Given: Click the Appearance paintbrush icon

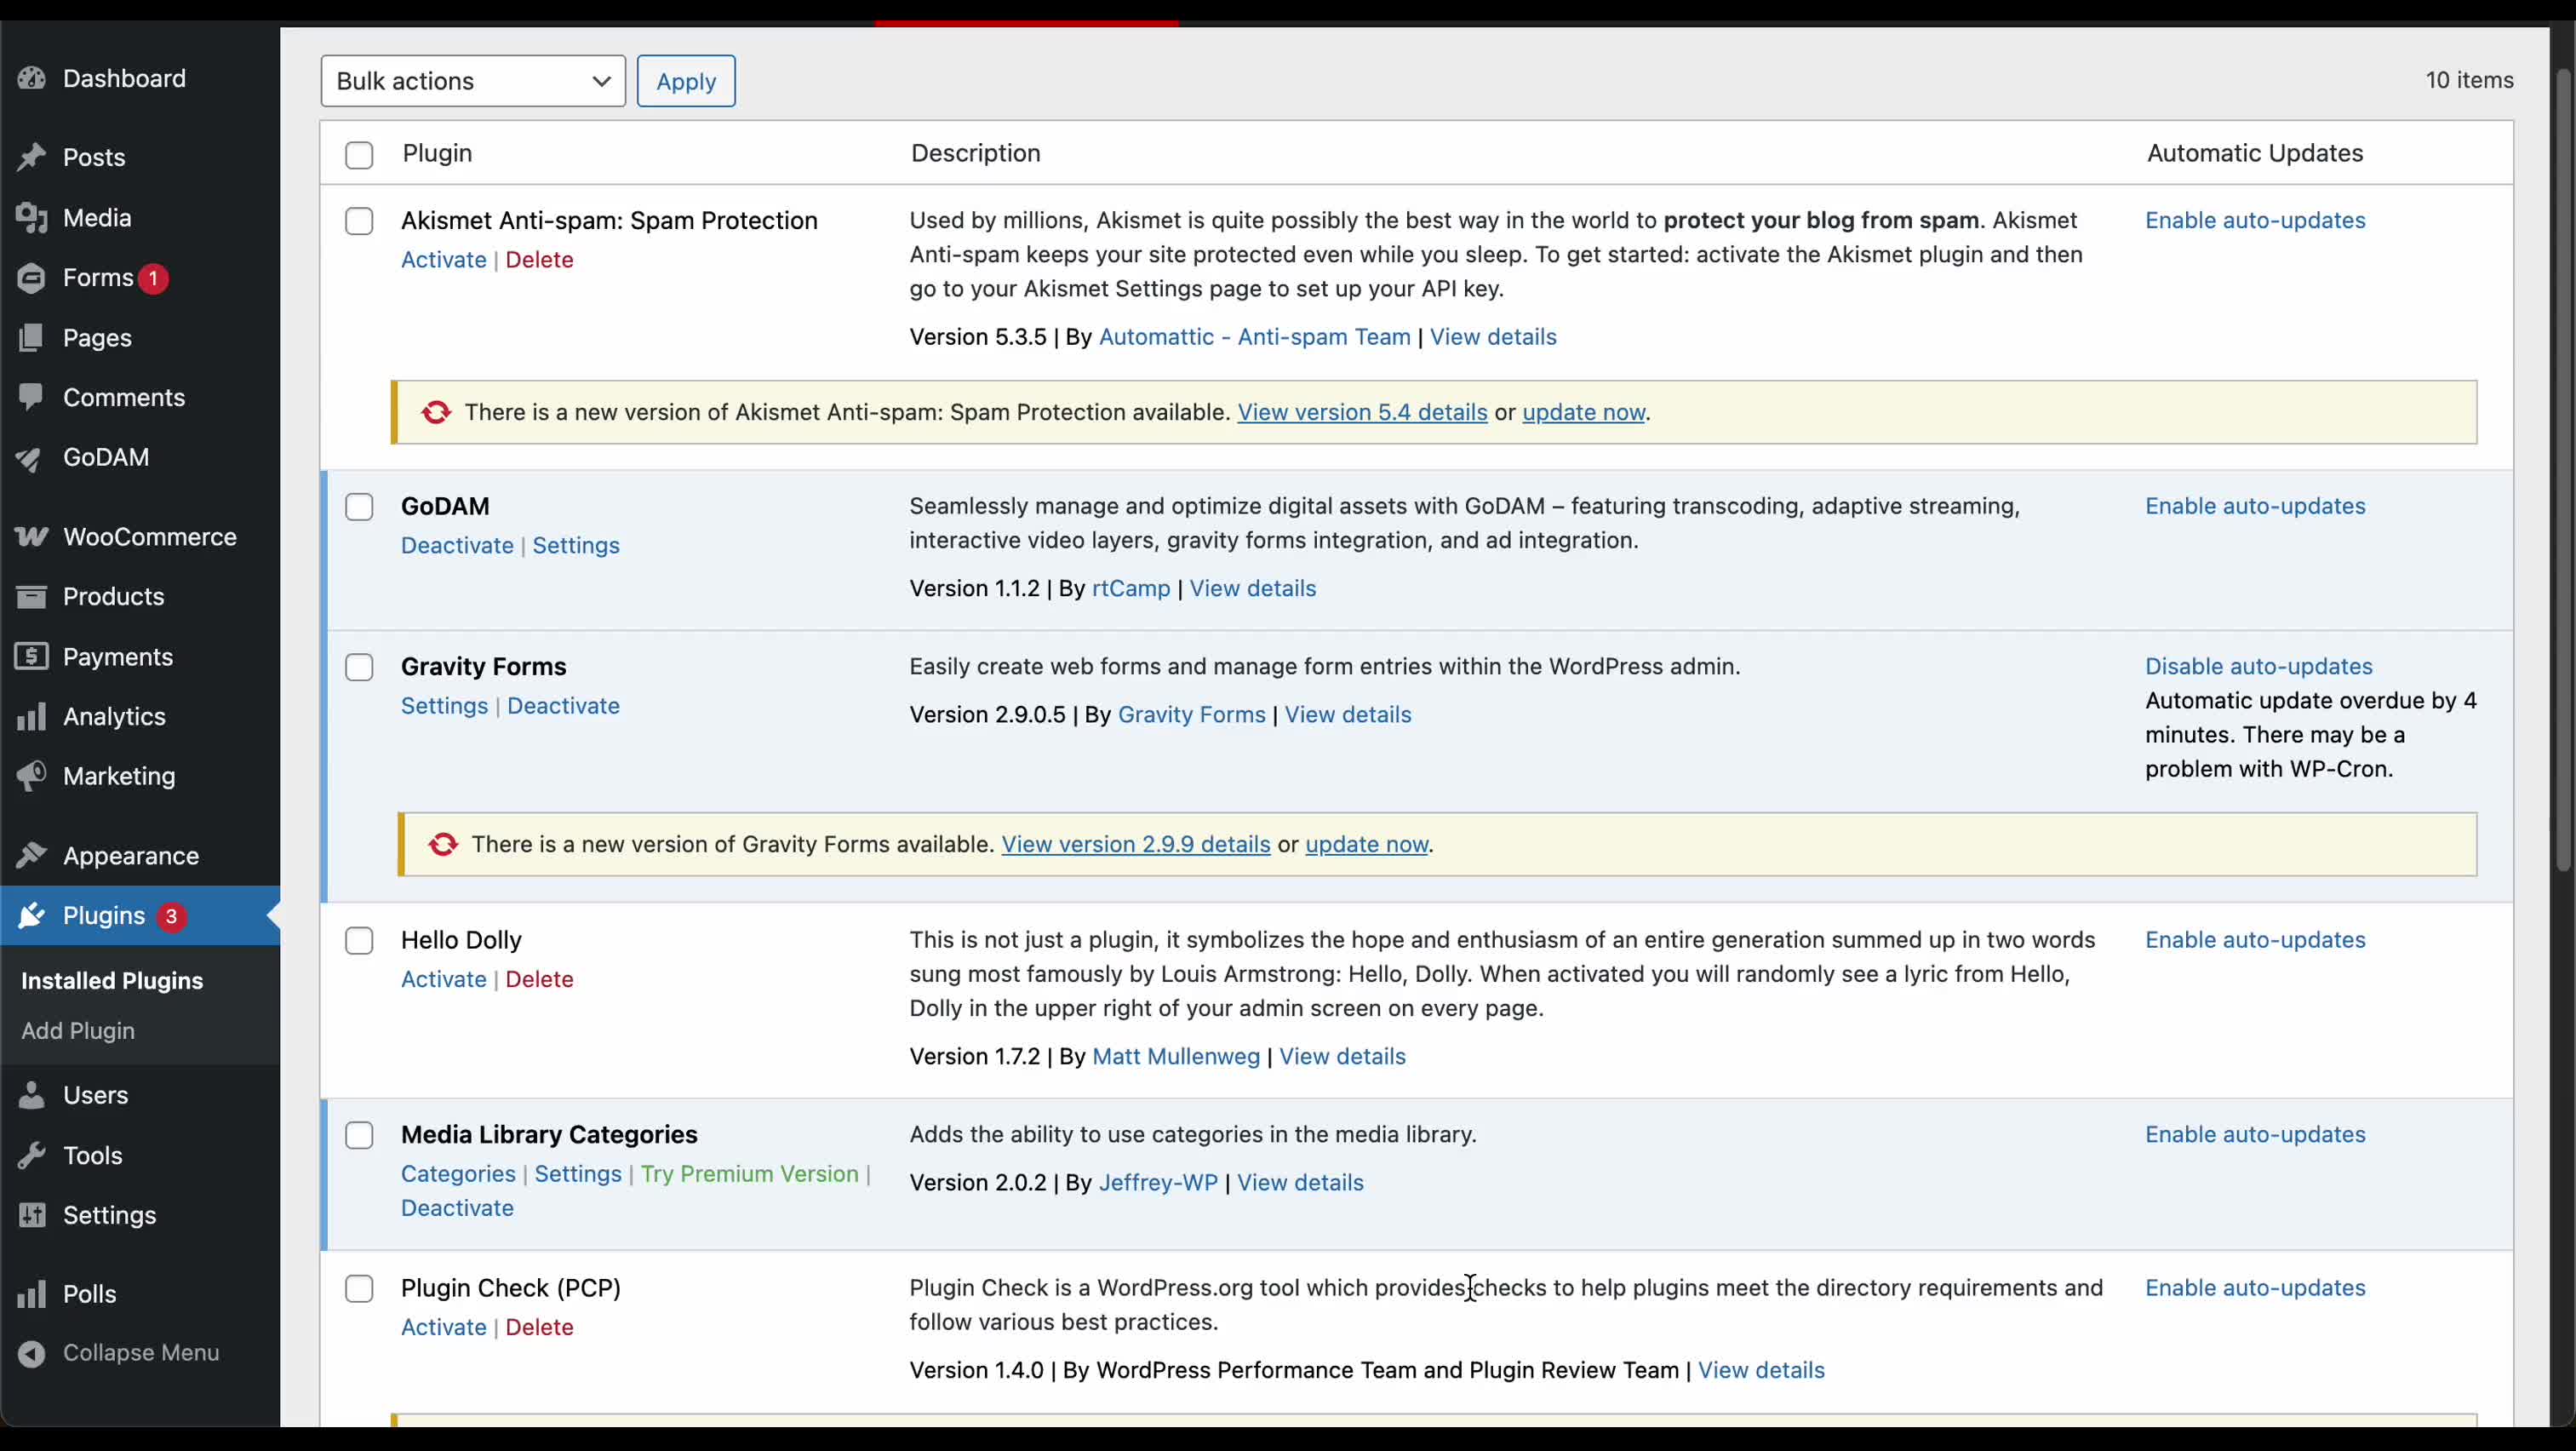Looking at the screenshot, I should click(32, 856).
